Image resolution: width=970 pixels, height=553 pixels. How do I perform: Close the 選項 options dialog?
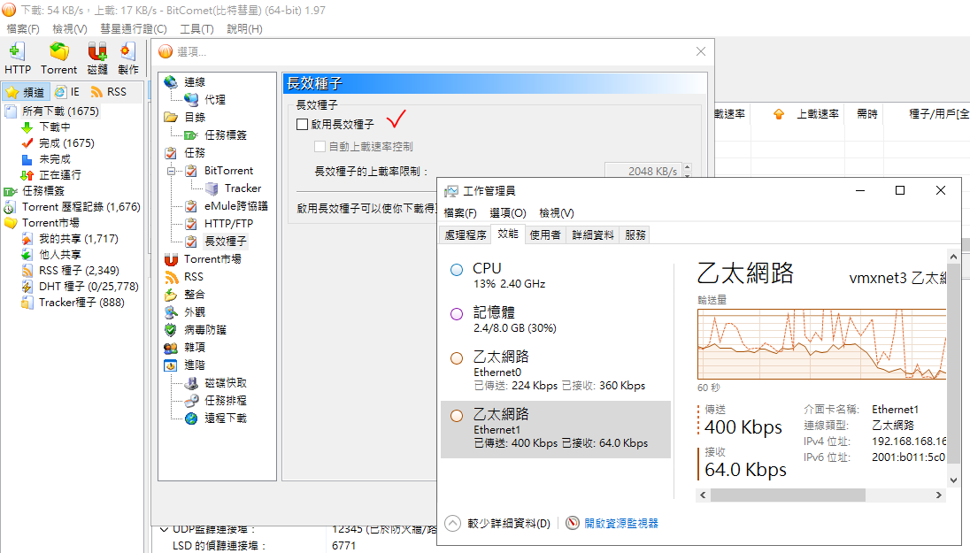pyautogui.click(x=701, y=51)
